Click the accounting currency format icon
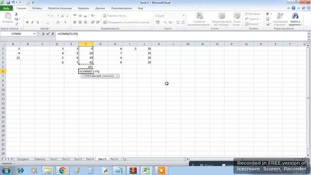This screenshot has height=175, width=311. click(157, 22)
